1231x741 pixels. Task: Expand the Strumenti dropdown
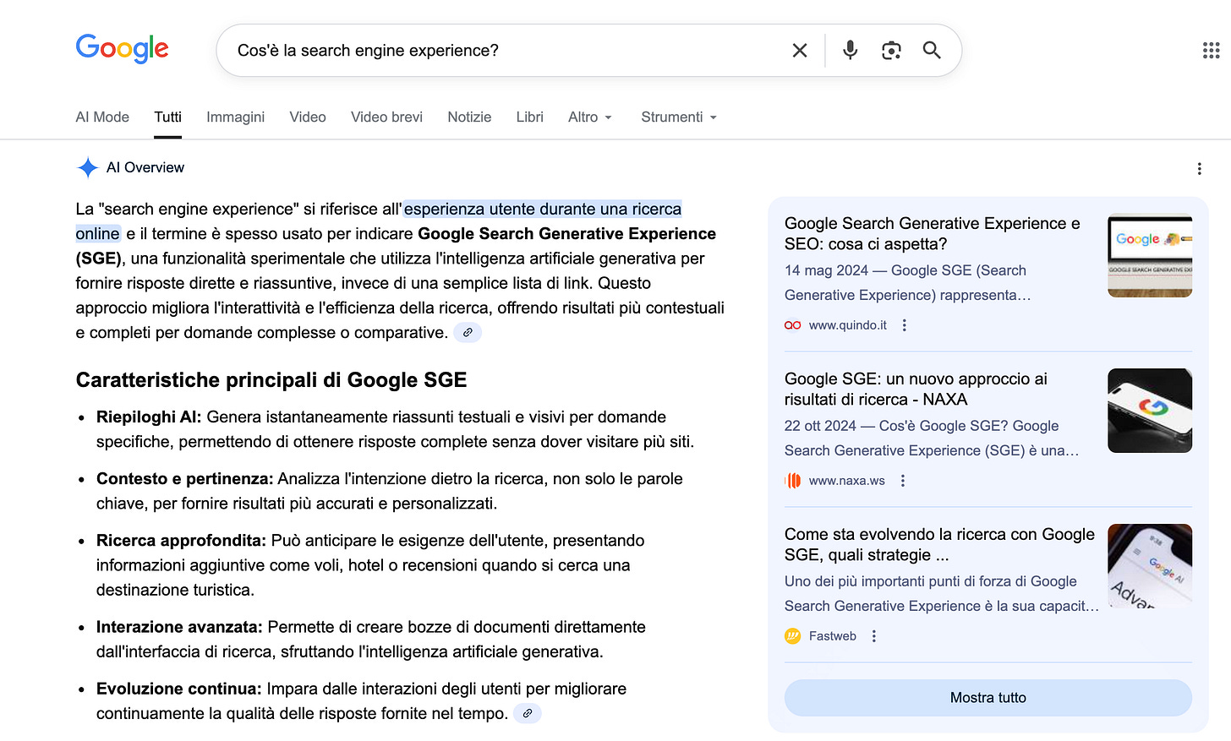[x=679, y=117]
